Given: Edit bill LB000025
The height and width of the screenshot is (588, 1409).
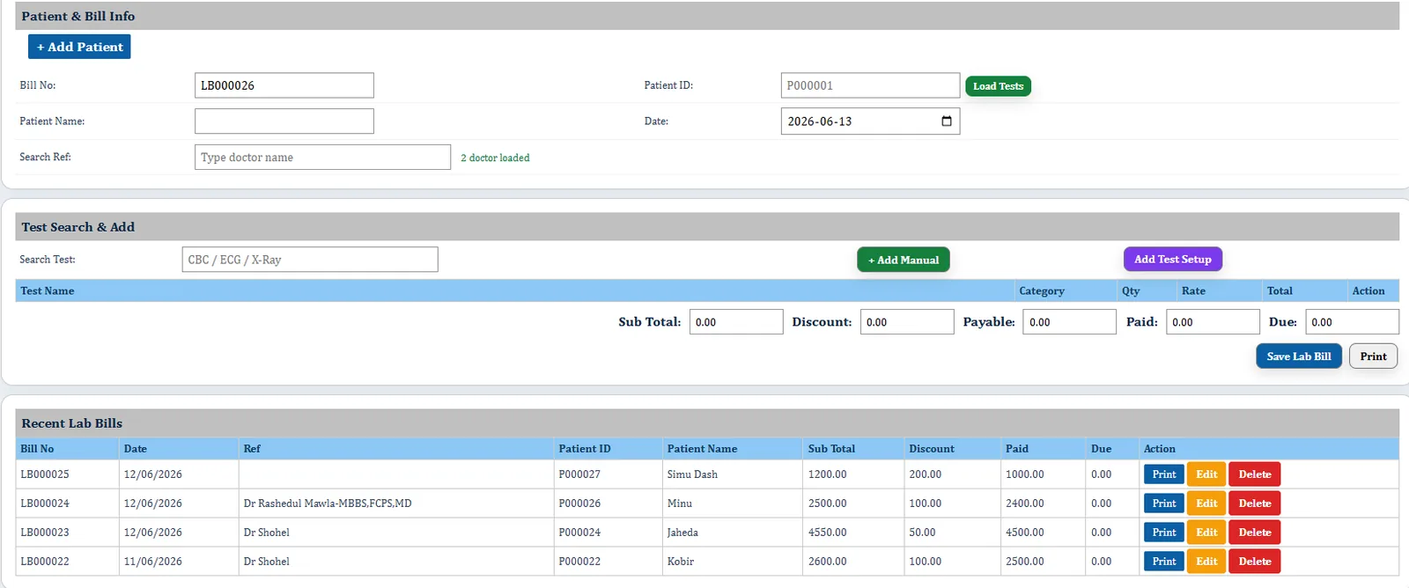Looking at the screenshot, I should [x=1206, y=474].
